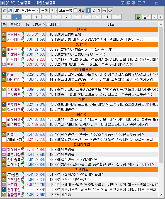Click the green 통 icon button
This screenshot has width=165, height=199.
(x=138, y=17)
